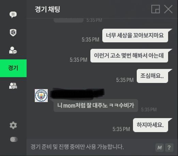Pop out chat window using square icon
This screenshot has height=156, width=178.
(155, 9)
